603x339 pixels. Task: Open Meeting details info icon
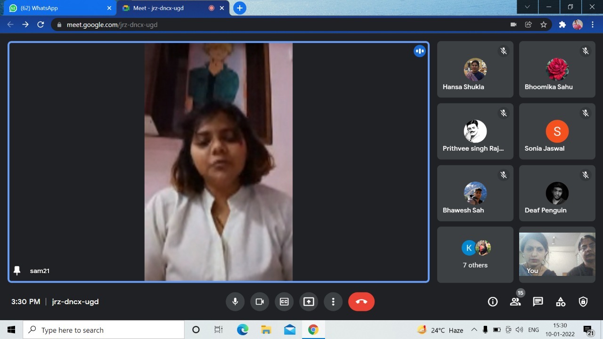[493, 302]
